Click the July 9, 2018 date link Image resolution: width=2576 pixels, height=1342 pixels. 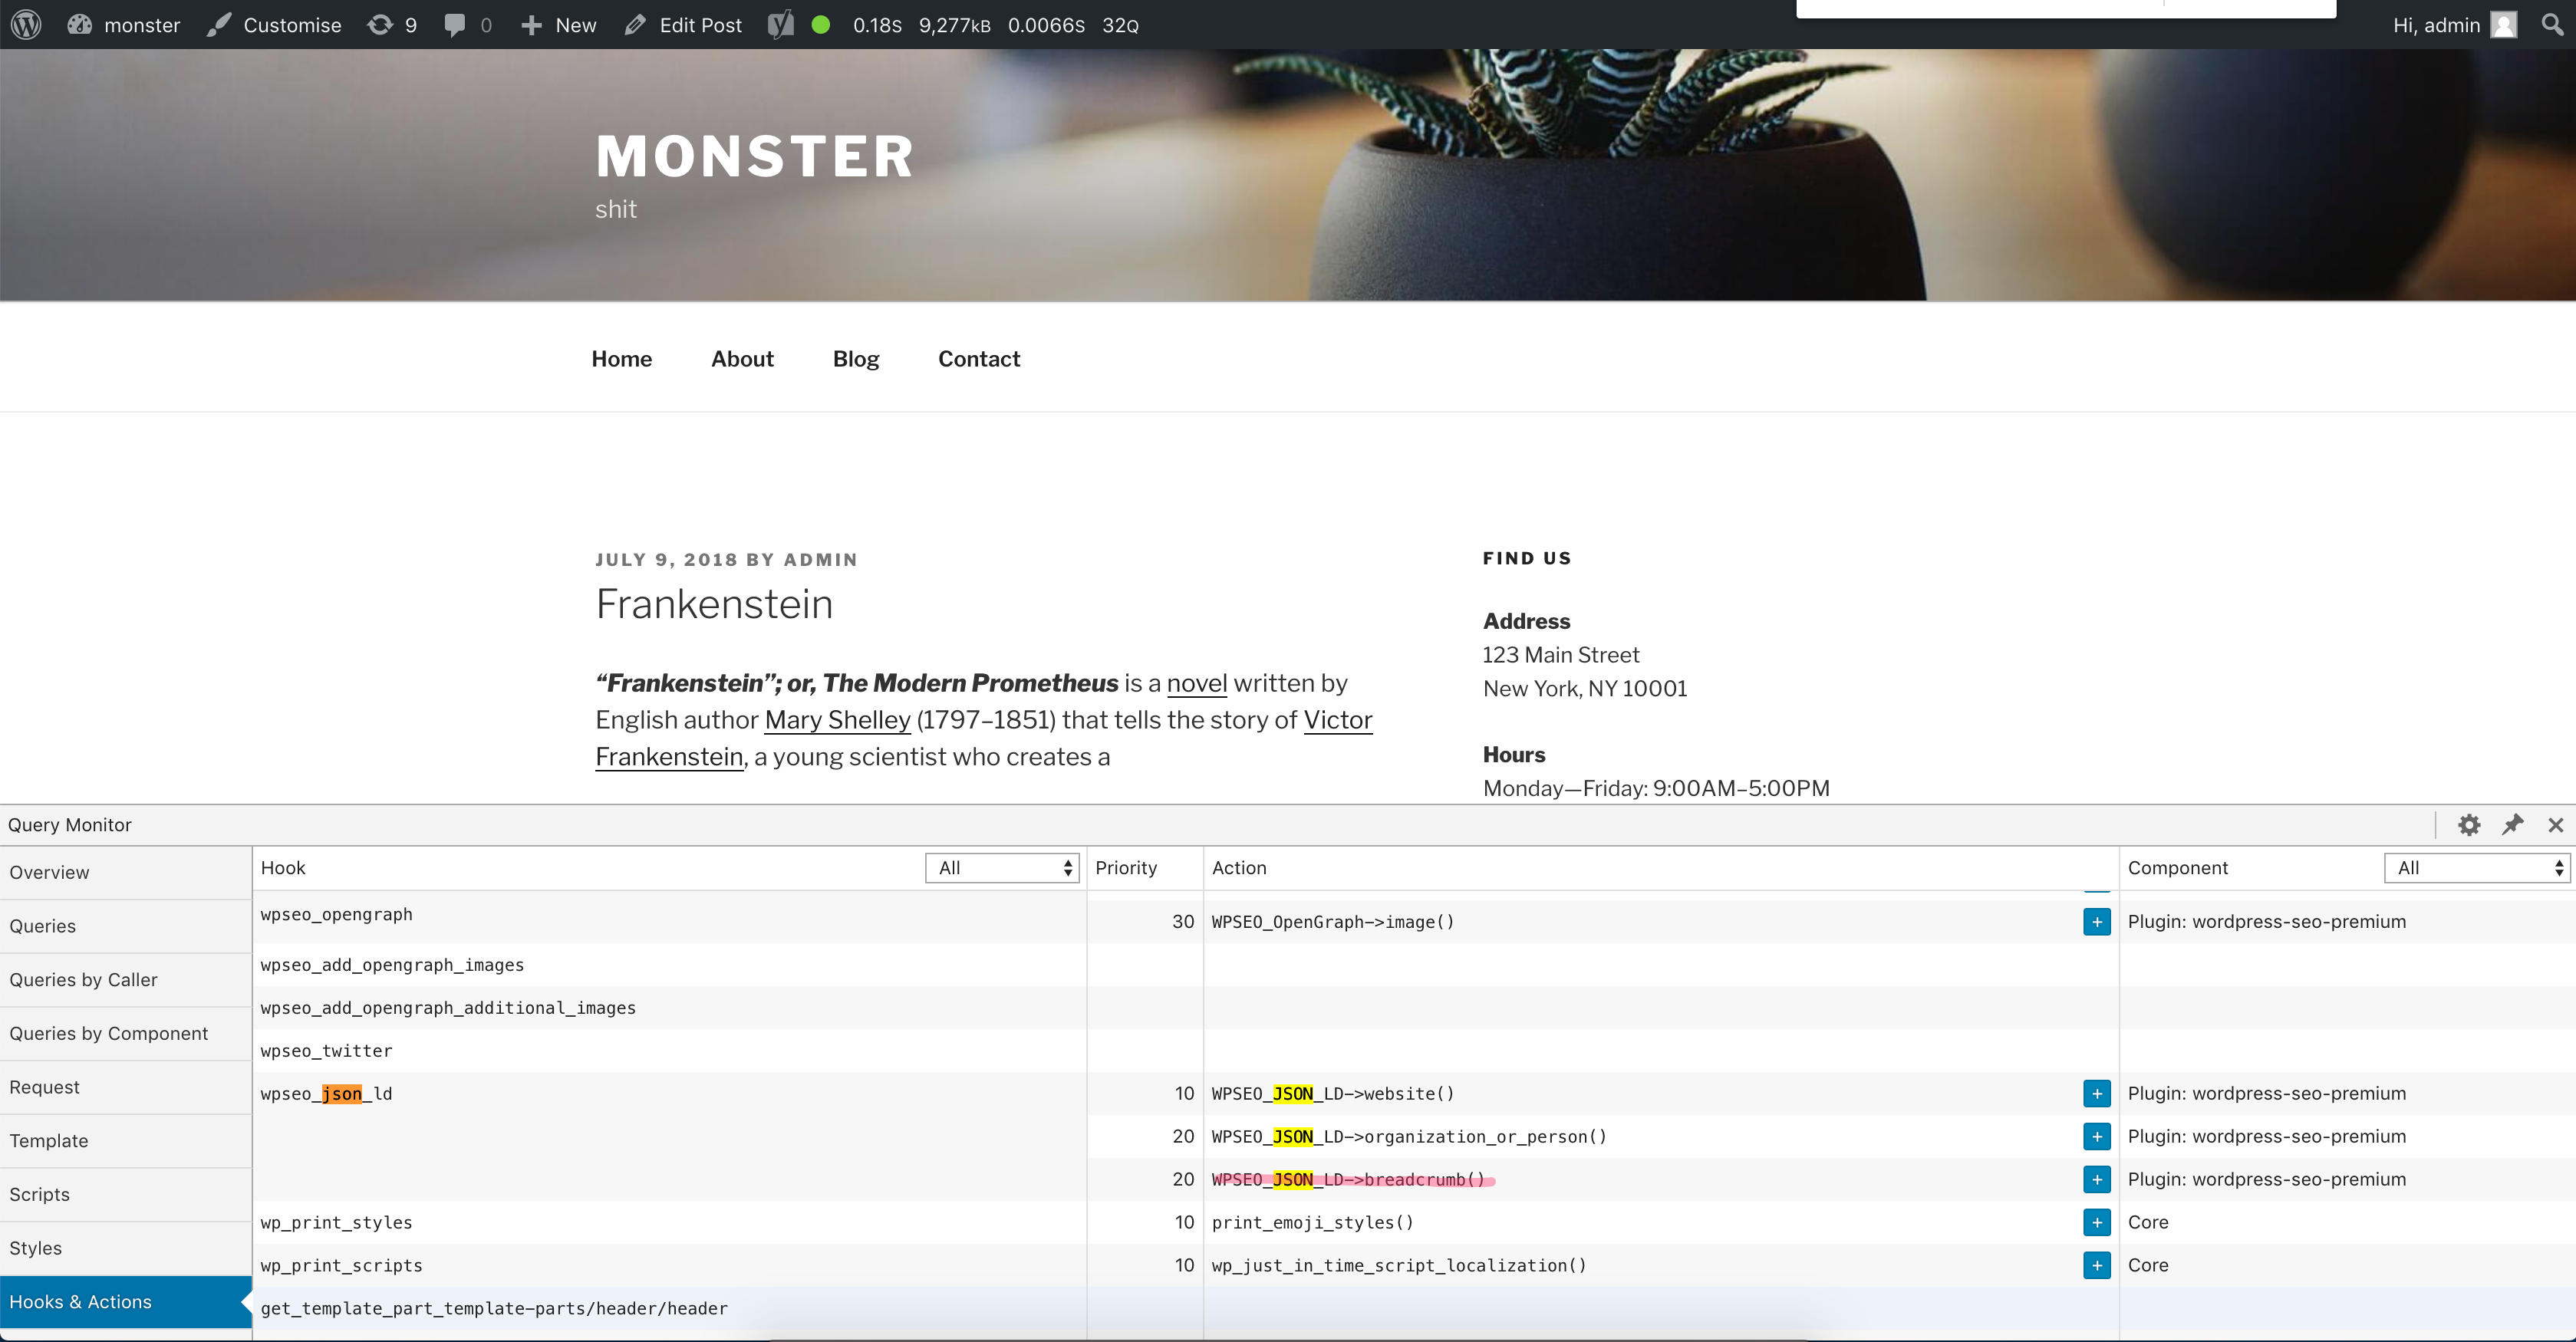[666, 560]
